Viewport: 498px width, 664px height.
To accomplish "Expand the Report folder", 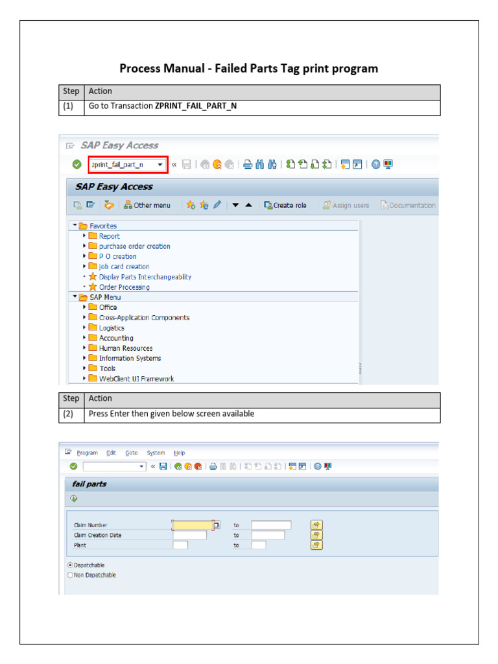I will point(84,235).
